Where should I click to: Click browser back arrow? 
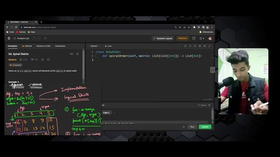click(x=7, y=27)
